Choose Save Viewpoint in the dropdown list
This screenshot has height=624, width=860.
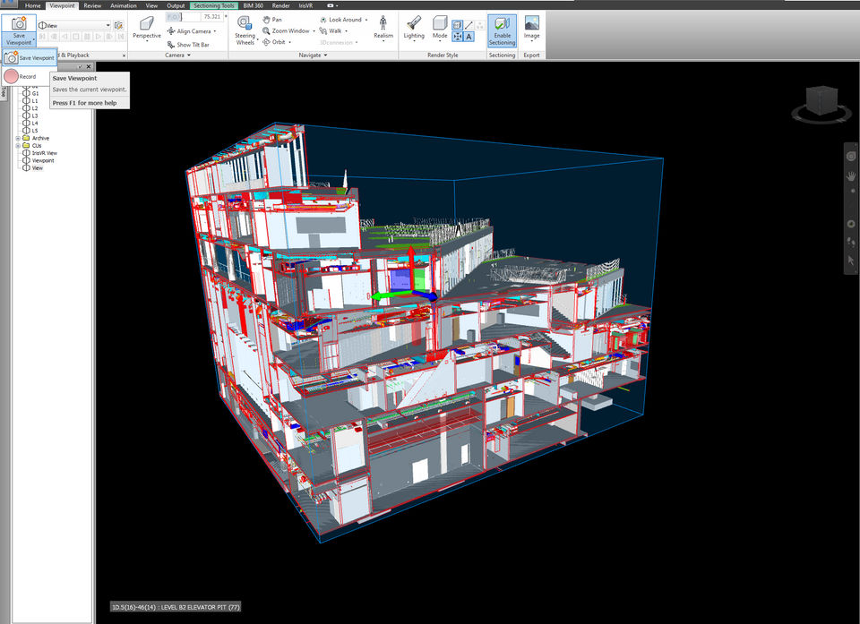[x=30, y=57]
